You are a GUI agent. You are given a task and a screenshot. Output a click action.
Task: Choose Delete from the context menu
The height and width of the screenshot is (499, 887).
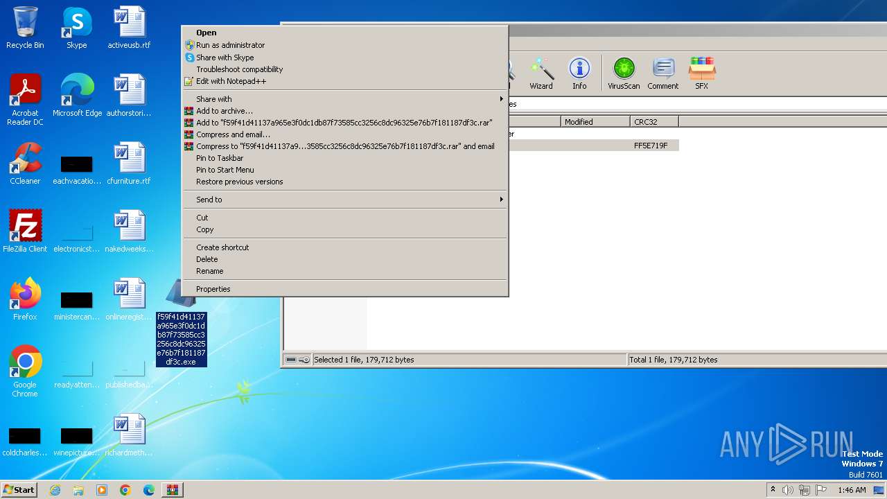tap(344, 259)
